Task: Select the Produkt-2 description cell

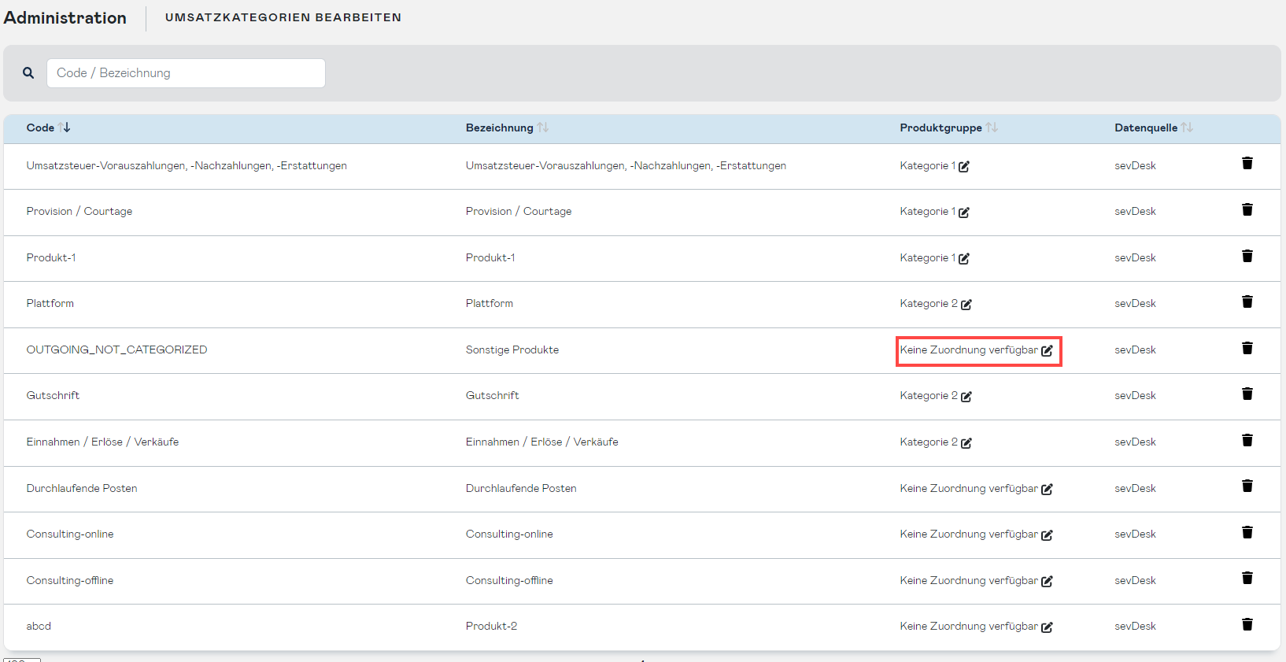Action: pos(491,626)
